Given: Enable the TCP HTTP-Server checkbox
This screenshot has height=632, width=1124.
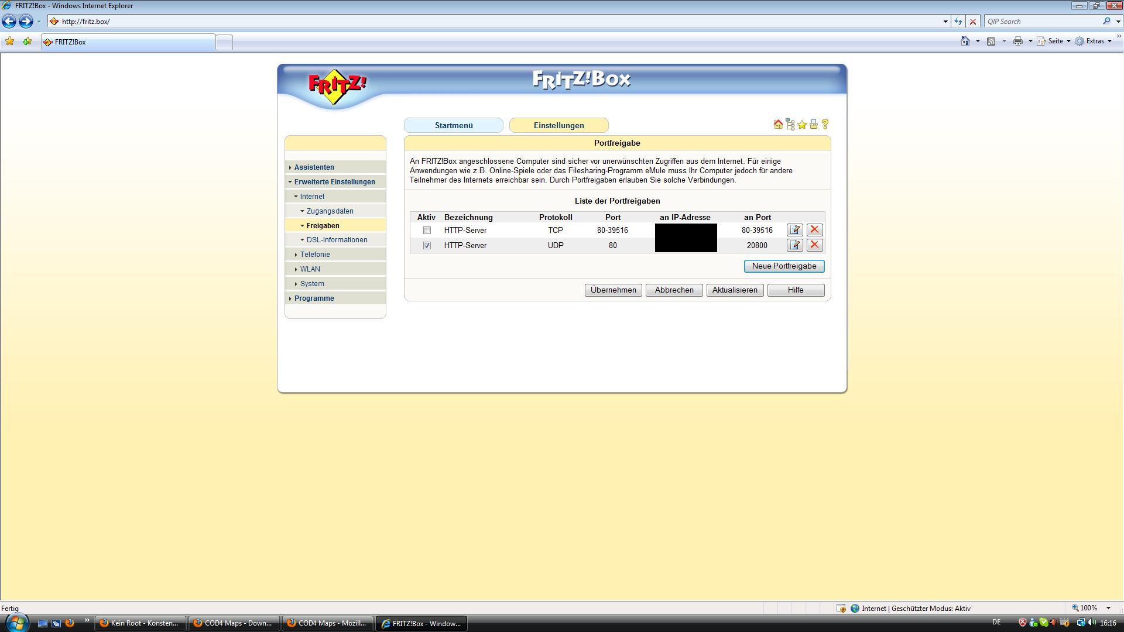Looking at the screenshot, I should click(x=427, y=231).
